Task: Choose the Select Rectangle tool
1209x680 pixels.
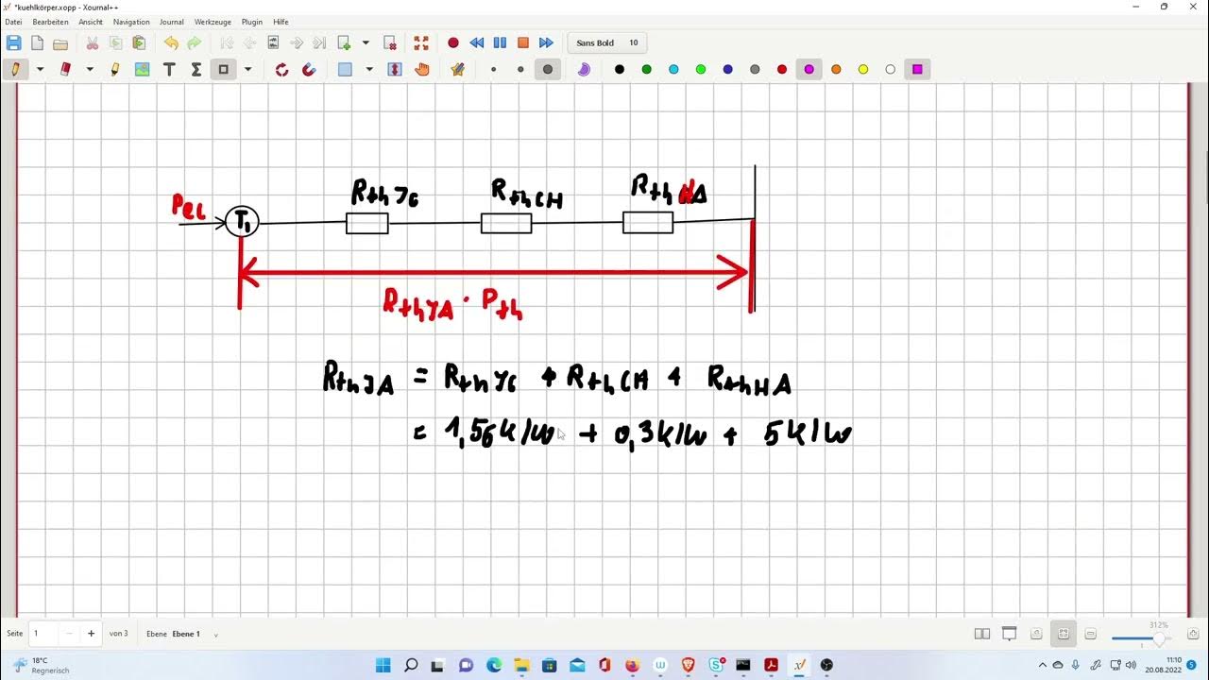Action: 345,69
